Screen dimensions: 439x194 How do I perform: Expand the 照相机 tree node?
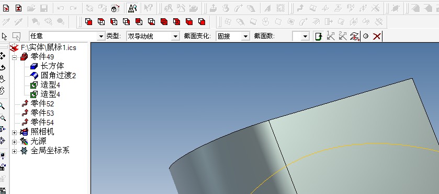click(x=14, y=132)
